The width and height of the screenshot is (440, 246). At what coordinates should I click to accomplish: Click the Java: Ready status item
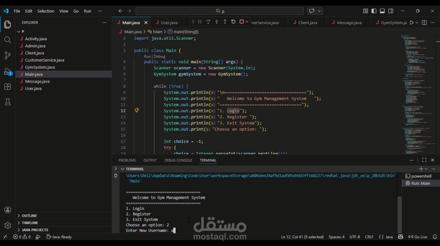point(59,237)
